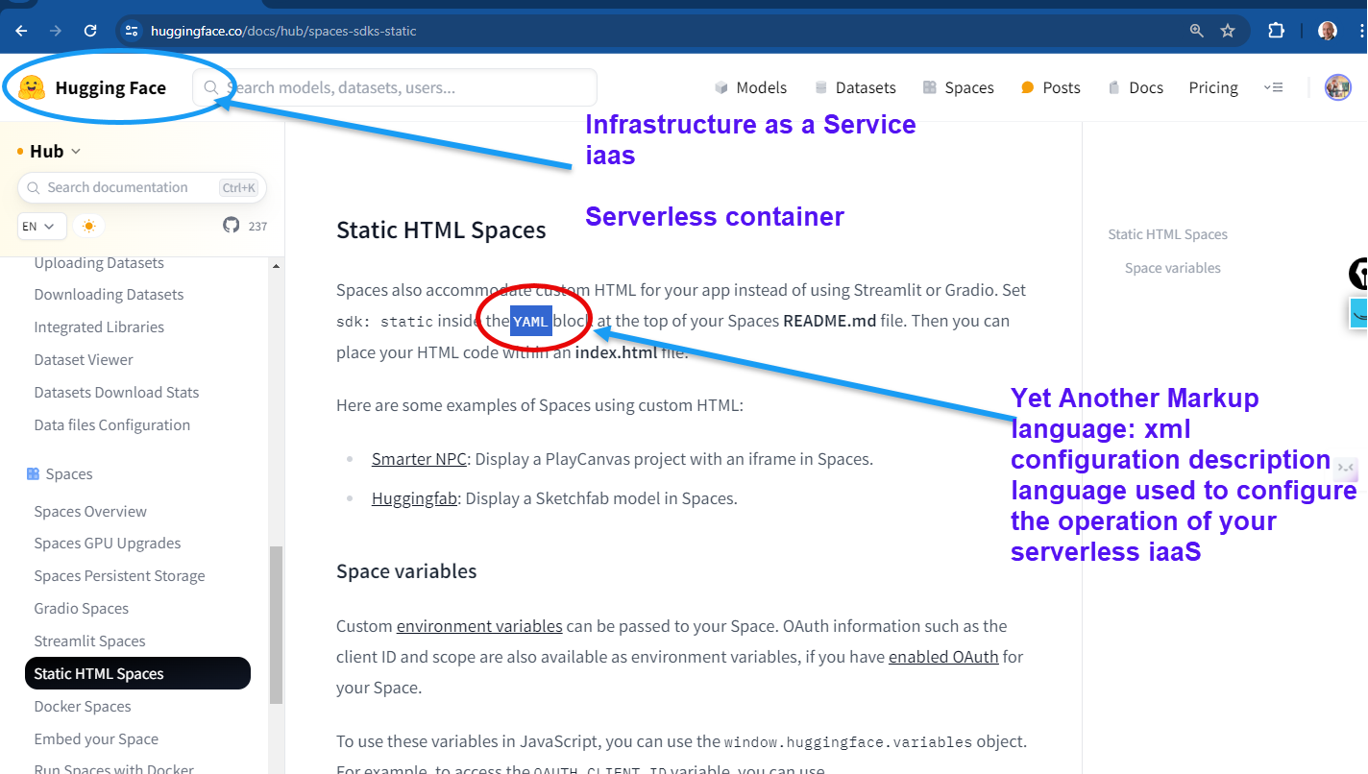The width and height of the screenshot is (1368, 774).
Task: Focus the Search documentation field
Action: 130,187
